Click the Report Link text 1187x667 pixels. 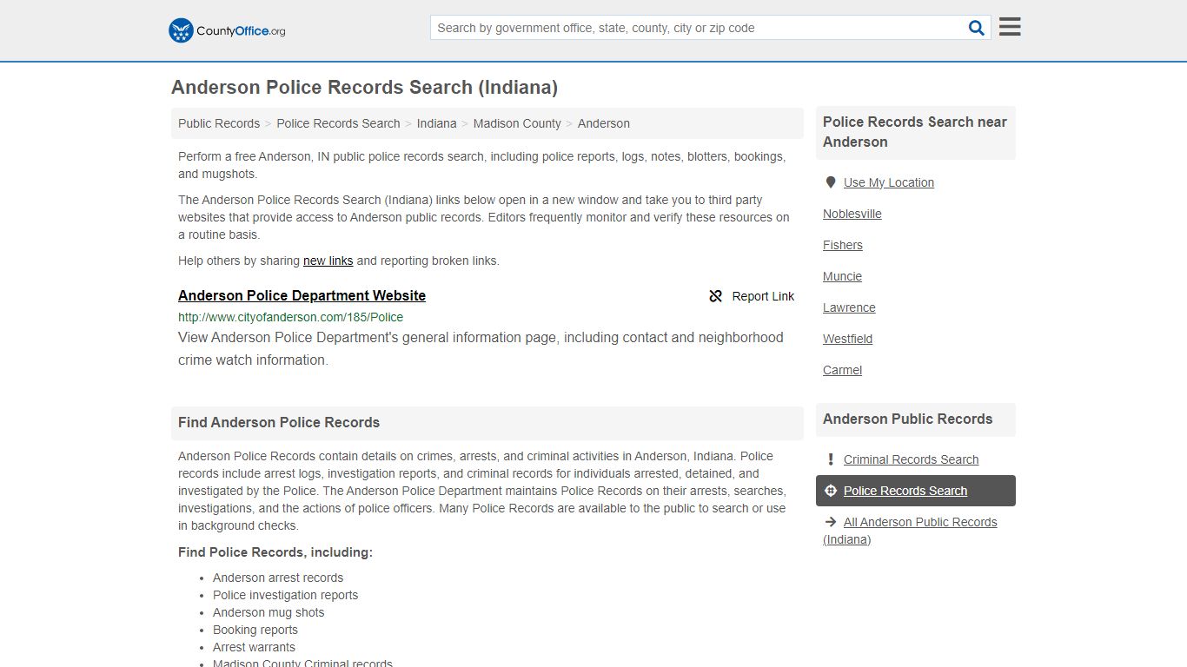(763, 296)
